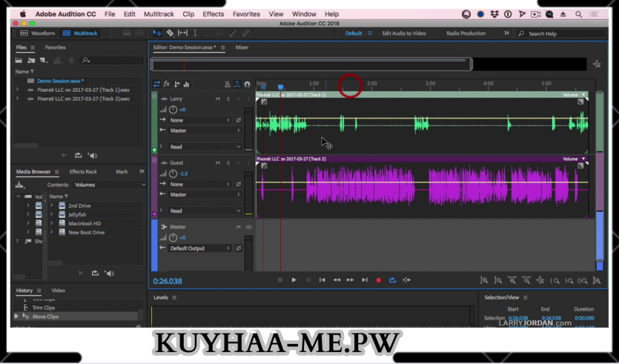Screen dimensions: 619x364
Task: Switch to the Mixer tab
Action: (242, 47)
